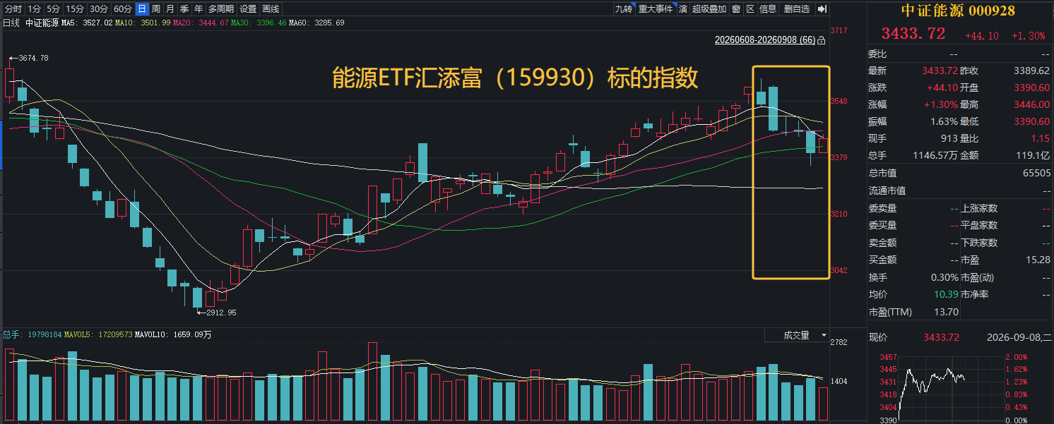Click the MAVOL10 1659.09万 label

pyautogui.click(x=173, y=334)
